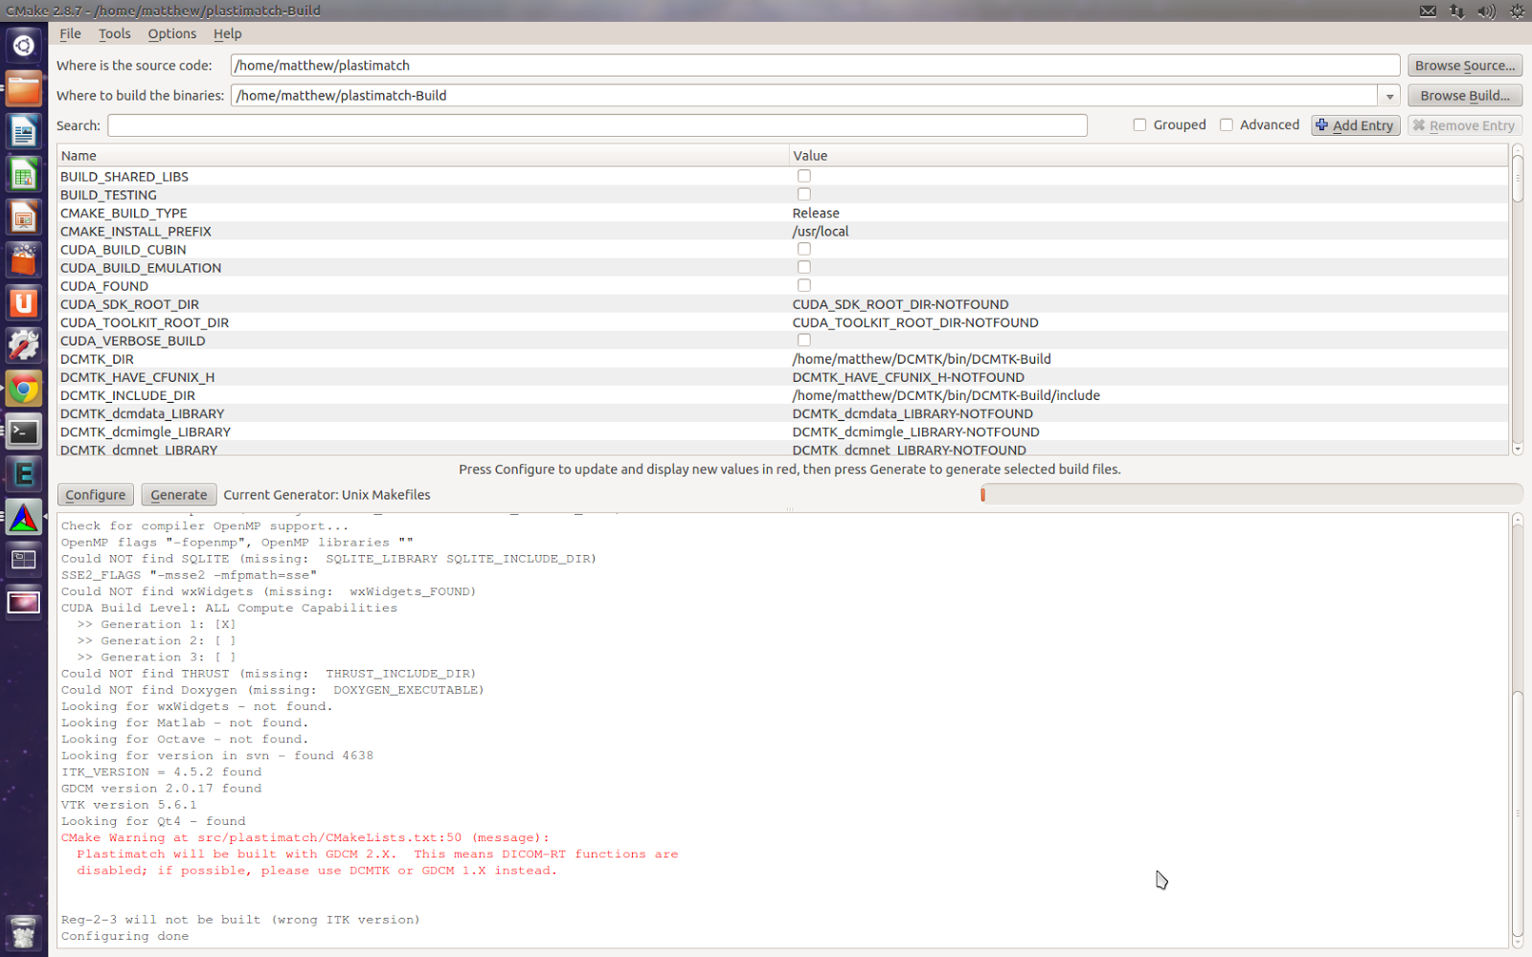Open the Terminal from the launcher
The height and width of the screenshot is (957, 1532).
click(x=24, y=433)
